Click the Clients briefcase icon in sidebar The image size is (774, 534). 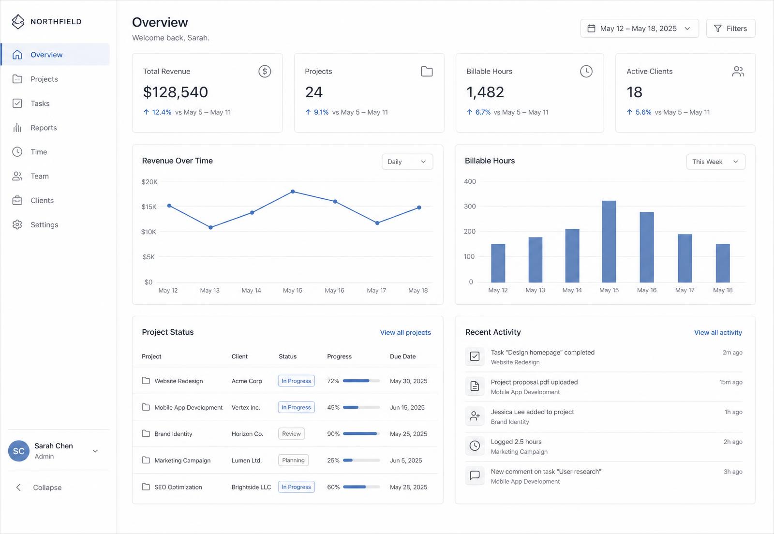point(17,200)
